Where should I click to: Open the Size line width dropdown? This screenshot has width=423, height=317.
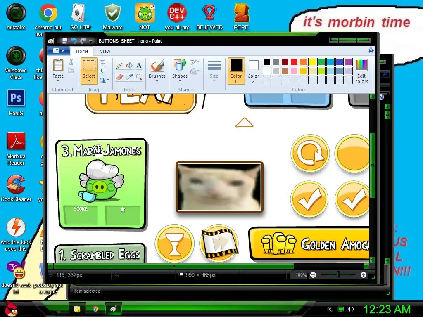pos(214,71)
